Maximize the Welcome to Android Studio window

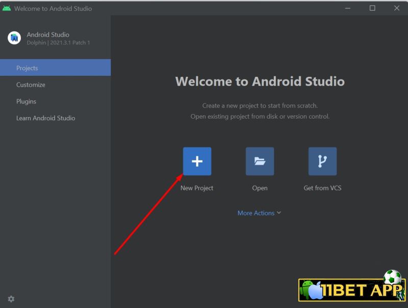point(372,8)
